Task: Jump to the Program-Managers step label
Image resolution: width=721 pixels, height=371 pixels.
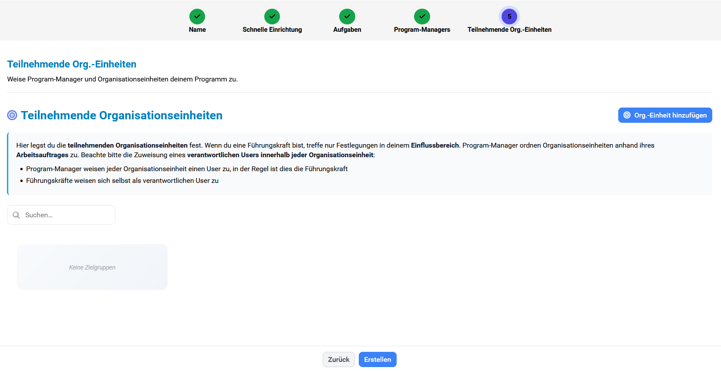Action: coord(422,30)
